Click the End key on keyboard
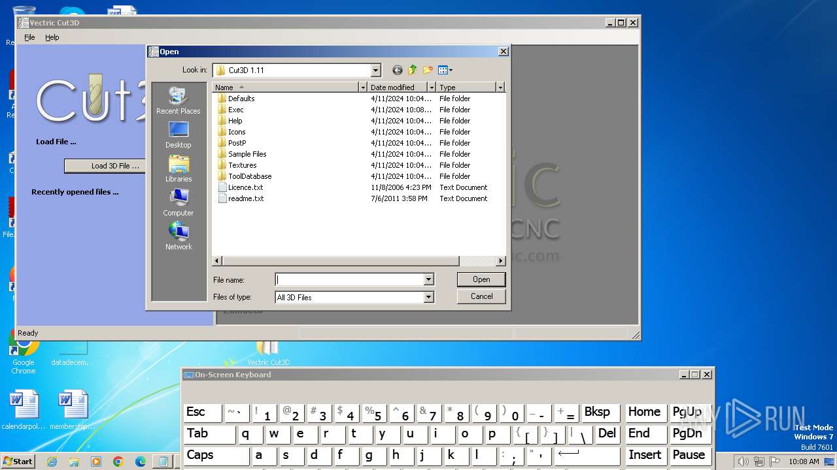The image size is (837, 470). 645,433
